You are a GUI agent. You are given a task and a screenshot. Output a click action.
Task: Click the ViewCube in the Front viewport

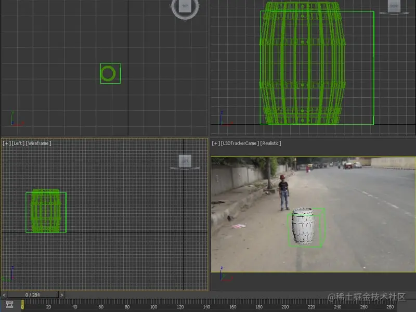(394, 7)
